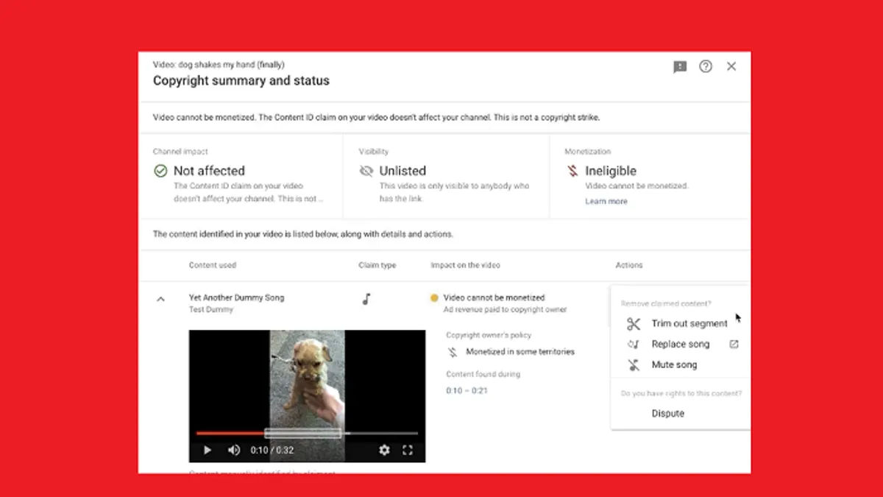Open the send feedback icon
Image resolution: width=883 pixels, height=497 pixels.
pyautogui.click(x=680, y=67)
